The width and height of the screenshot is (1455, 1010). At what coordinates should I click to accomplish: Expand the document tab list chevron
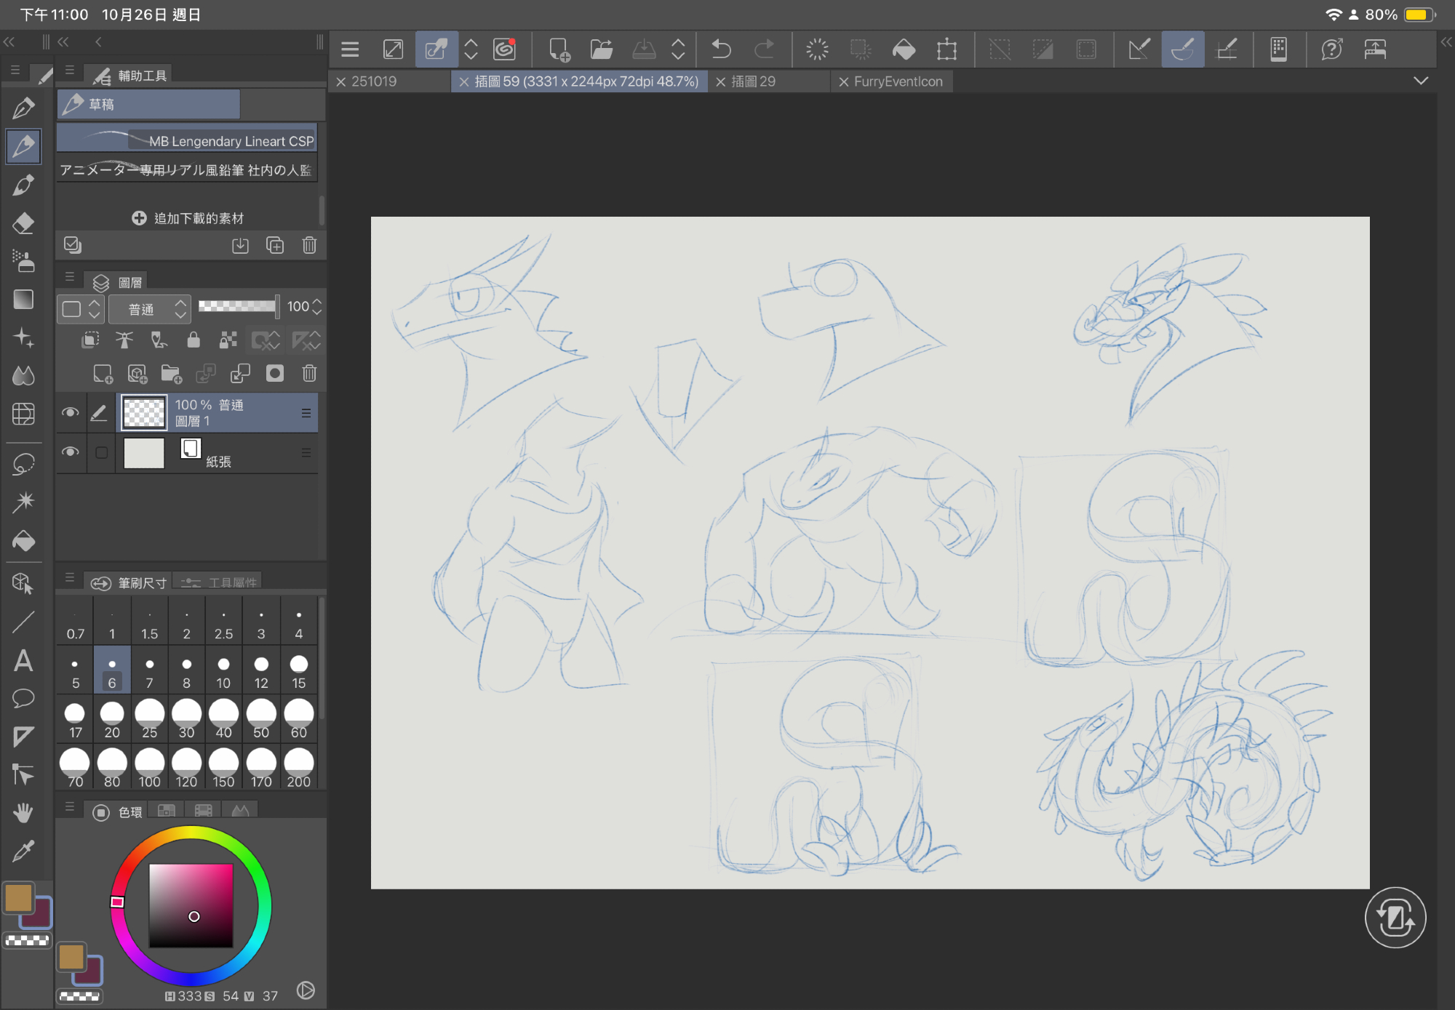click(x=1420, y=81)
